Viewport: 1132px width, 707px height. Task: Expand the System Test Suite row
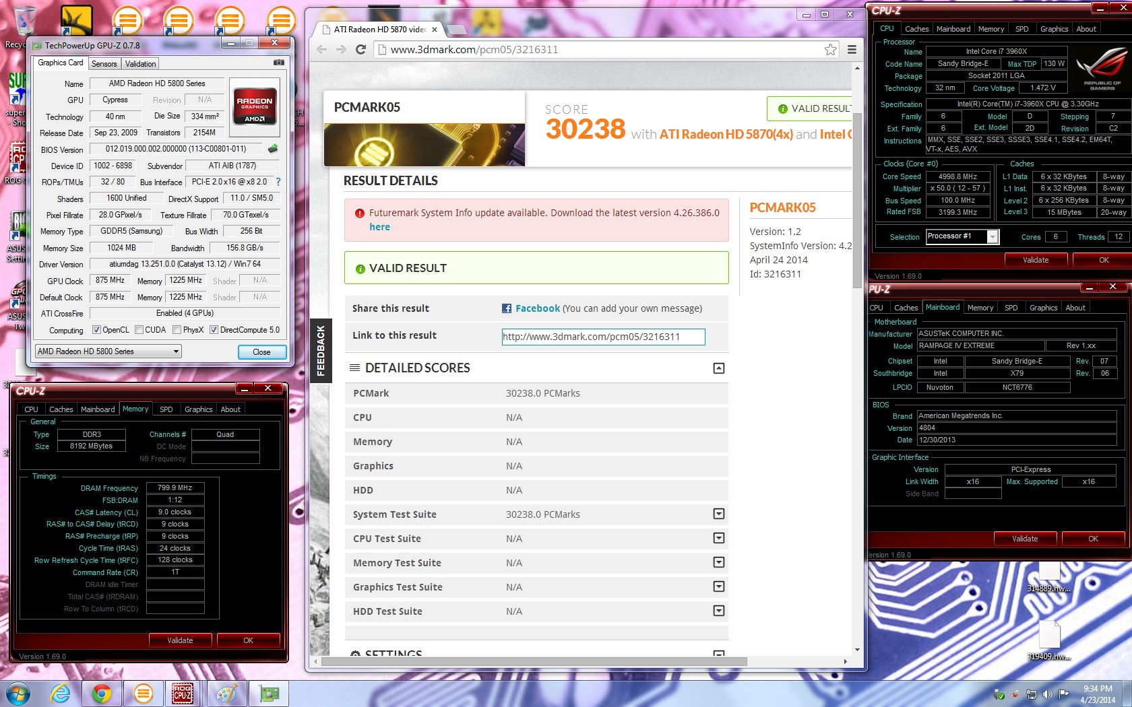click(719, 514)
